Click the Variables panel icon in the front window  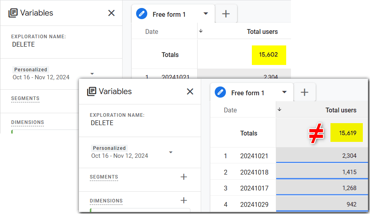tap(91, 91)
